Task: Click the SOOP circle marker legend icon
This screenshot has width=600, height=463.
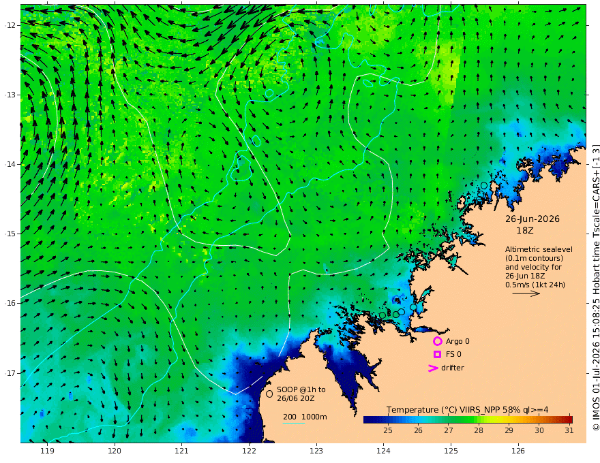Action: coord(269,394)
